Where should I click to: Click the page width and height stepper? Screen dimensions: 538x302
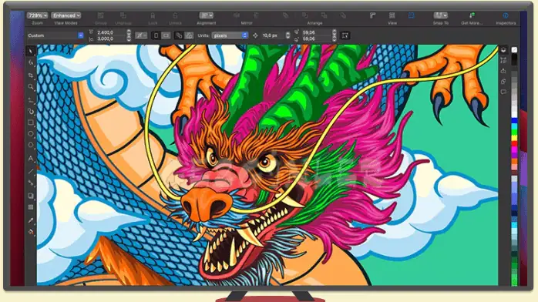point(129,35)
